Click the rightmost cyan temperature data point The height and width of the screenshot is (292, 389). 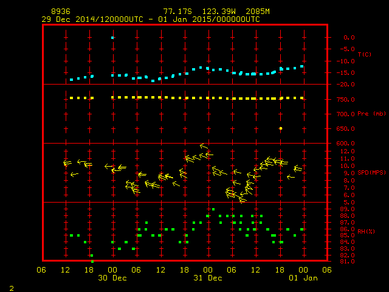(x=302, y=66)
